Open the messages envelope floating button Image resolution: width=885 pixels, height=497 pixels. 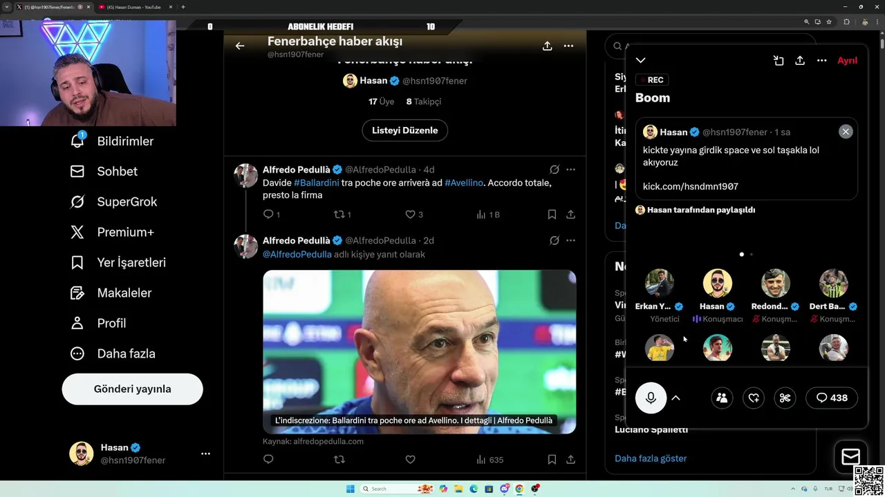[x=850, y=456]
